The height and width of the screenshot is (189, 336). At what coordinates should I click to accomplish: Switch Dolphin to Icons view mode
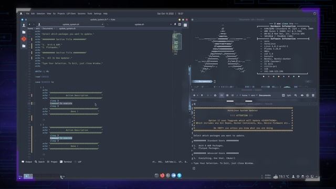[x=222, y=96]
